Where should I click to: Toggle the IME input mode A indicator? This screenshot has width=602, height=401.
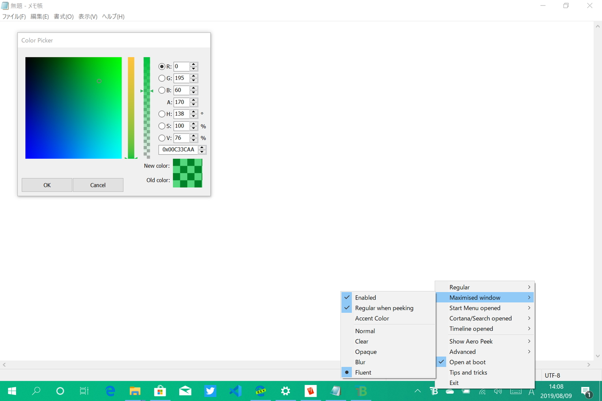click(531, 391)
